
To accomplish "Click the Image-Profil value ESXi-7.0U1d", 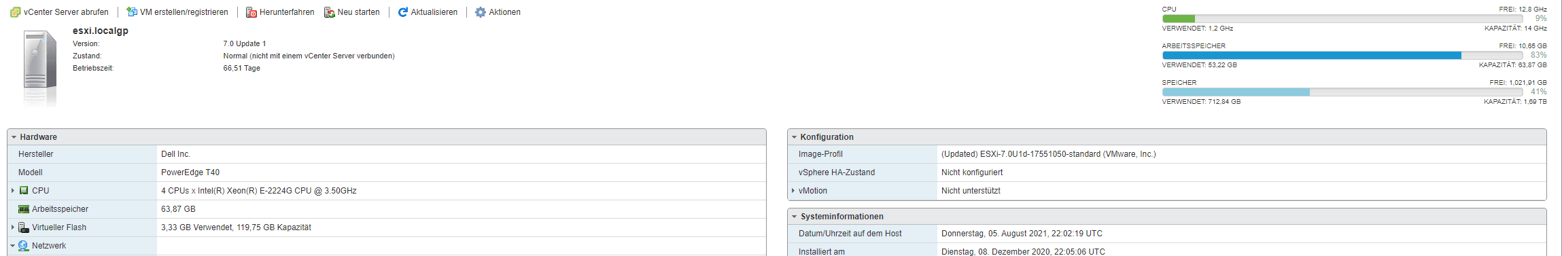I will [x=1049, y=154].
